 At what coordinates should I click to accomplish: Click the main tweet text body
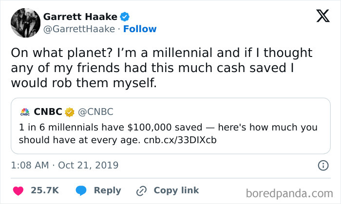[x=161, y=68]
